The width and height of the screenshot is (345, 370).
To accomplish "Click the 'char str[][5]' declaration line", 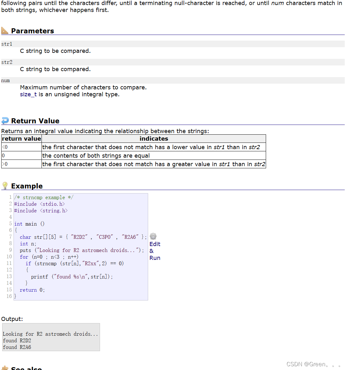I will coord(83,237).
